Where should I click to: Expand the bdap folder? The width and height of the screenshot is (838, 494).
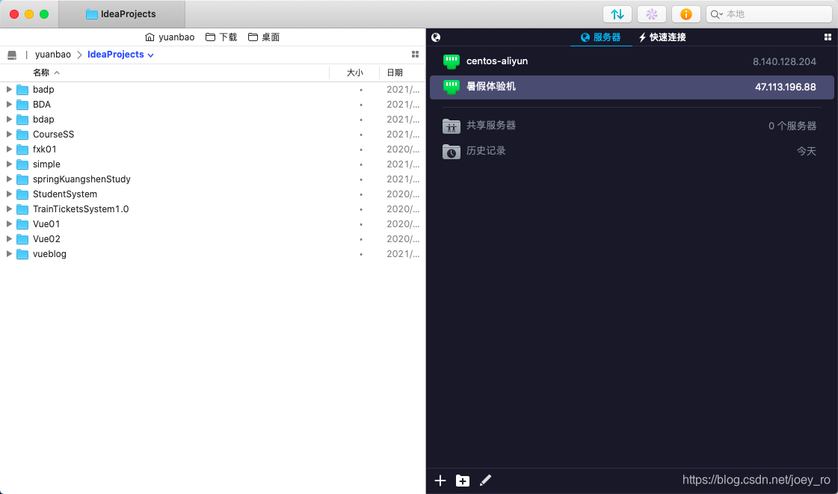[9, 119]
